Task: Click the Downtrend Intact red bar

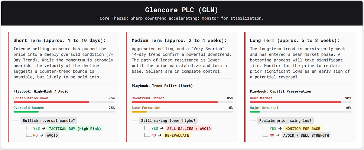Action: [175, 102]
